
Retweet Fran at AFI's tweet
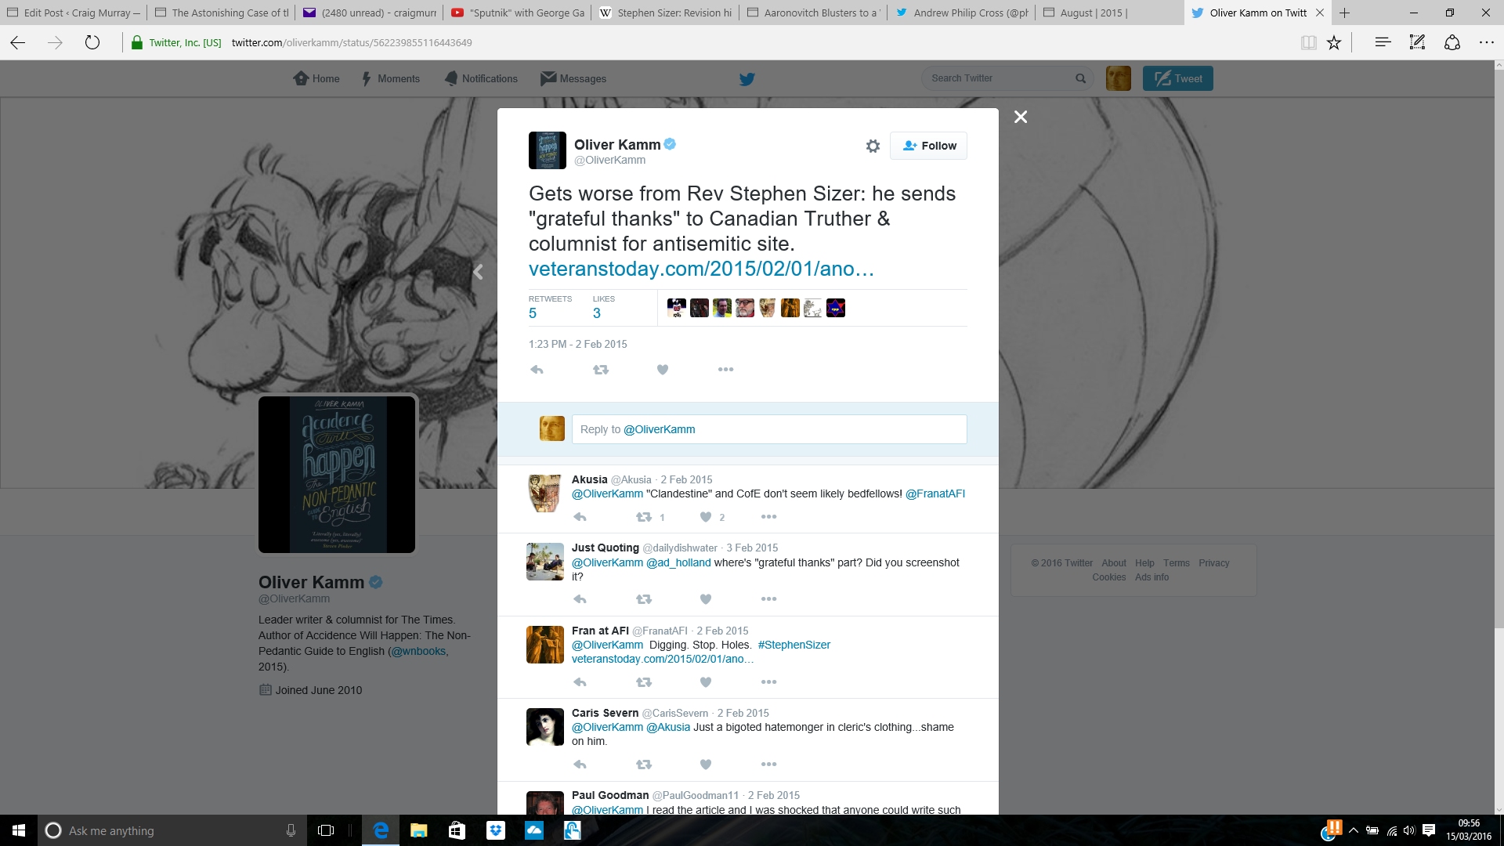click(x=644, y=682)
